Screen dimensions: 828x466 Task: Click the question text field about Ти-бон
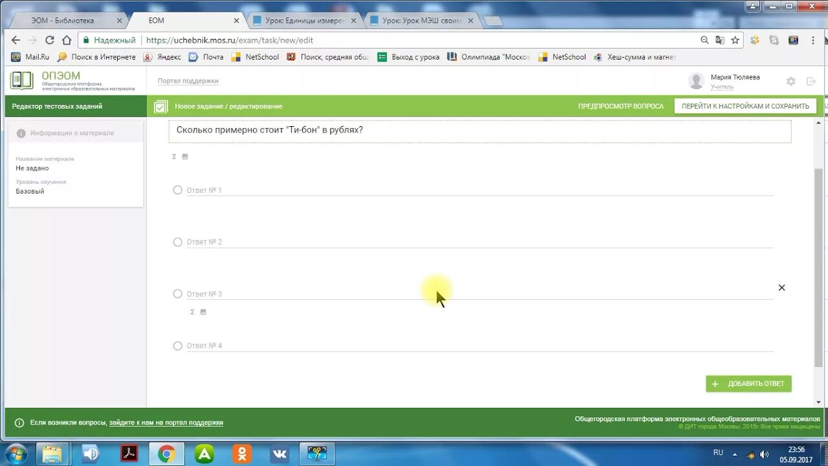tap(480, 130)
